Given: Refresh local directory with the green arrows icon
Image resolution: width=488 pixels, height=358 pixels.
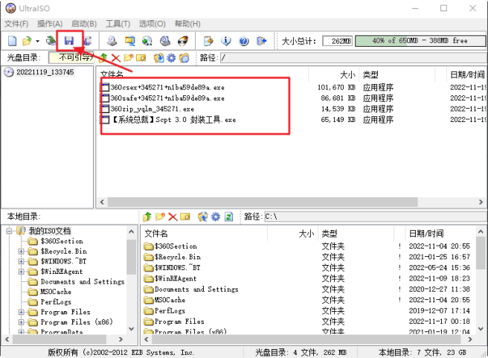Looking at the screenshot, I should (229, 217).
